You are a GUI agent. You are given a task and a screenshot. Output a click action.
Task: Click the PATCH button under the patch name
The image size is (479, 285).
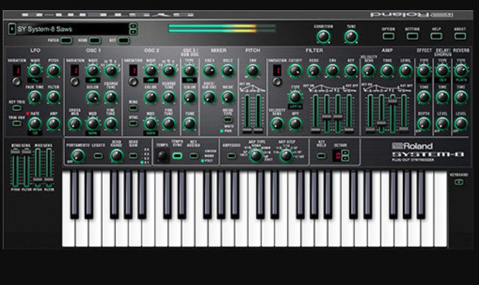tap(66, 40)
